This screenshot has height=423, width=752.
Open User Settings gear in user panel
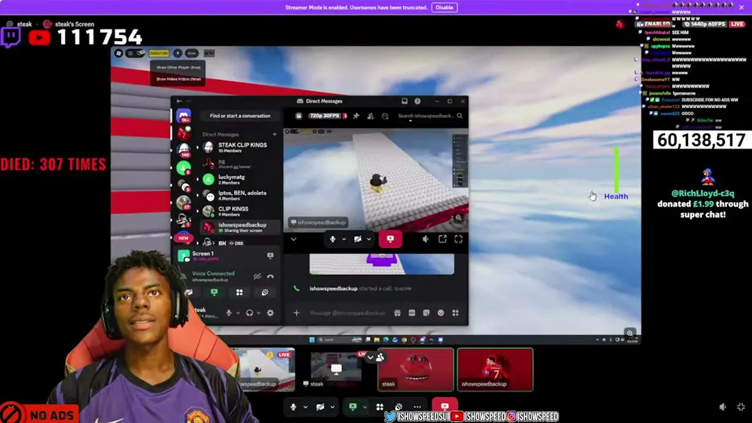(270, 313)
